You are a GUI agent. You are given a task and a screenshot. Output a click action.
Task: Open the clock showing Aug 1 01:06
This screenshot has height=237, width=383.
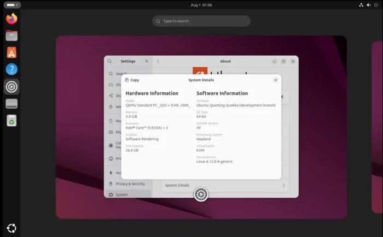[201, 5]
